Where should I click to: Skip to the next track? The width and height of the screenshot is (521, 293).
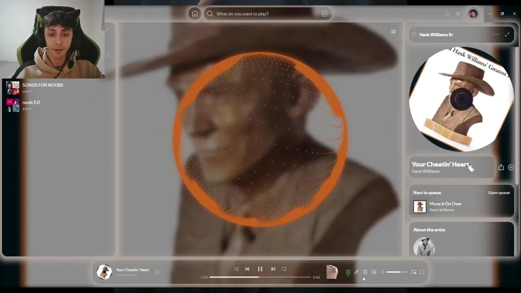tap(273, 269)
